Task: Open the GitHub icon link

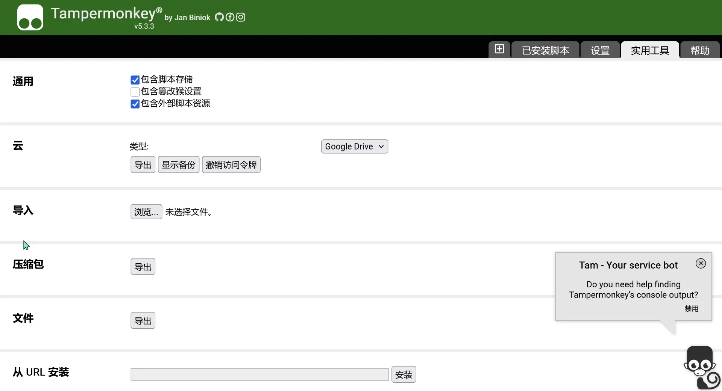Action: point(219,17)
